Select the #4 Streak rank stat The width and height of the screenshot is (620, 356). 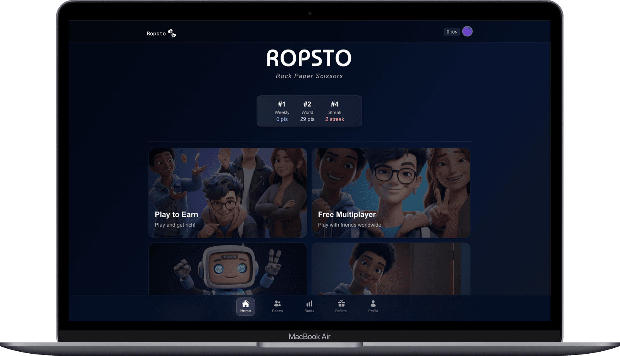click(x=334, y=111)
